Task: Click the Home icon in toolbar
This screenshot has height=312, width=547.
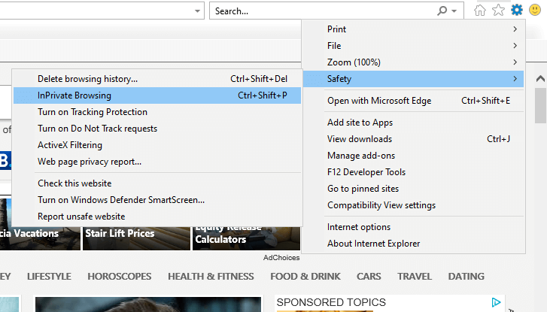Action: 480,11
